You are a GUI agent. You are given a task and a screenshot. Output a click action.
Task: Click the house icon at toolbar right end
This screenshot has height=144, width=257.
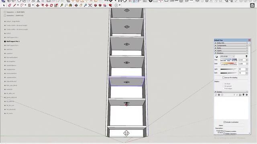(x=253, y=5)
